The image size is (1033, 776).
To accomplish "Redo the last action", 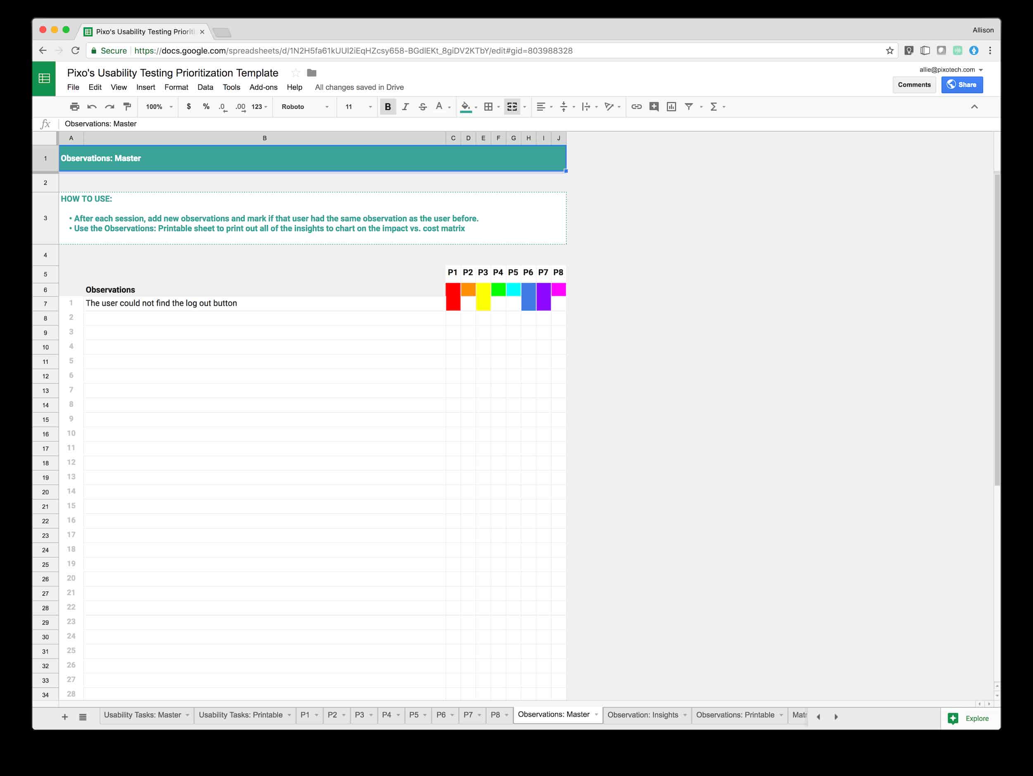I will 109,107.
